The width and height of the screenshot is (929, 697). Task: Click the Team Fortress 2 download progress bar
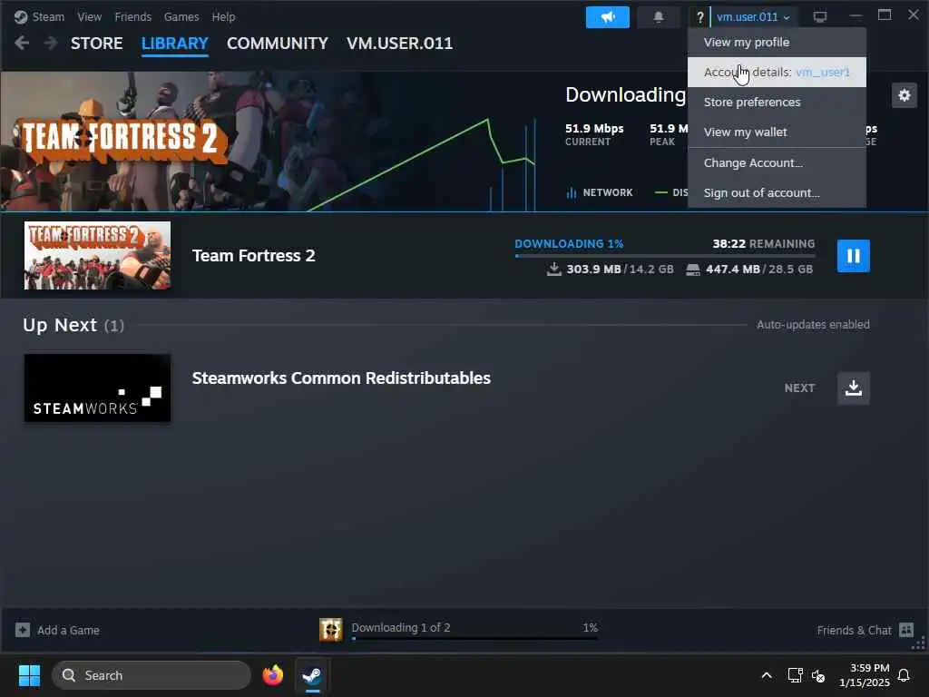(x=665, y=256)
